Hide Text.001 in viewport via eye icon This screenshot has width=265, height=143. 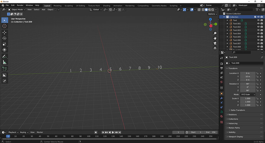coord(258,23)
